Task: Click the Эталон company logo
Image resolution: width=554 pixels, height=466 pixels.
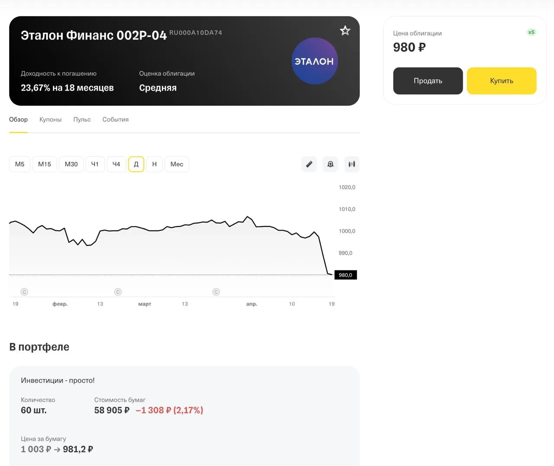Action: (314, 61)
